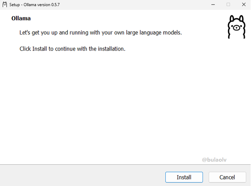Screen dimensions: 252x186
Task: Click the Ollama setup icon in title bar
Action: [x=5, y=5]
